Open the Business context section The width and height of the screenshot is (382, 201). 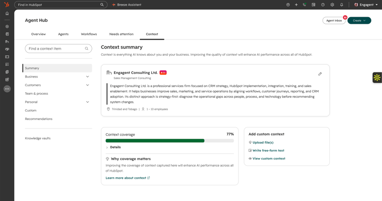pos(31,76)
